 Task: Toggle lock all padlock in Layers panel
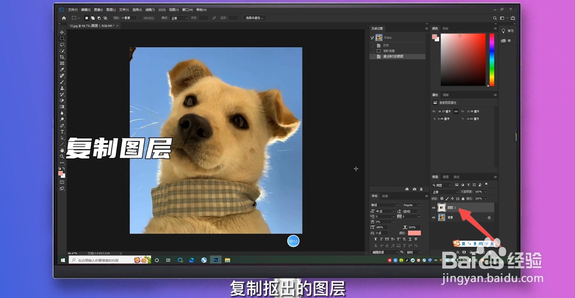pyautogui.click(x=463, y=198)
